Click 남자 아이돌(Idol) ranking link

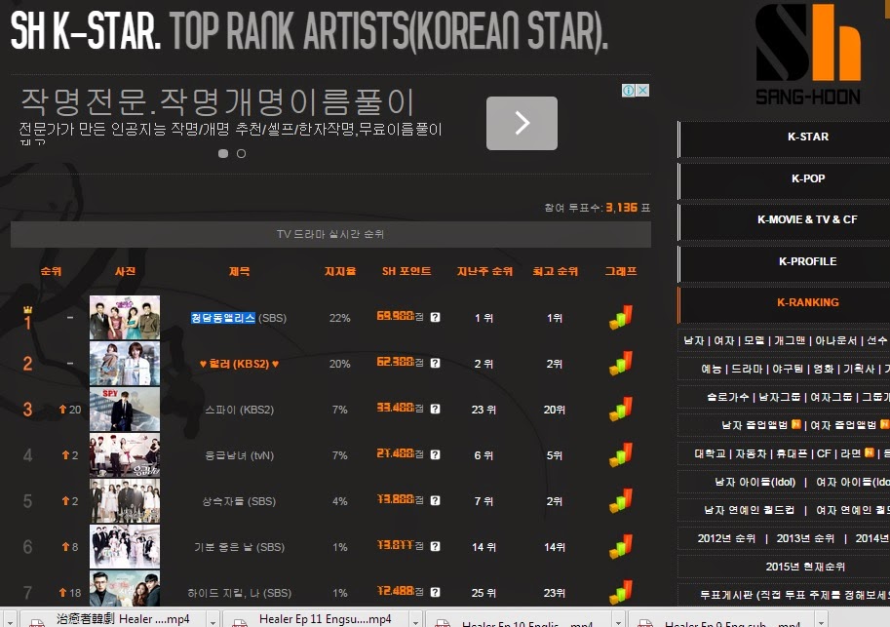(x=755, y=482)
